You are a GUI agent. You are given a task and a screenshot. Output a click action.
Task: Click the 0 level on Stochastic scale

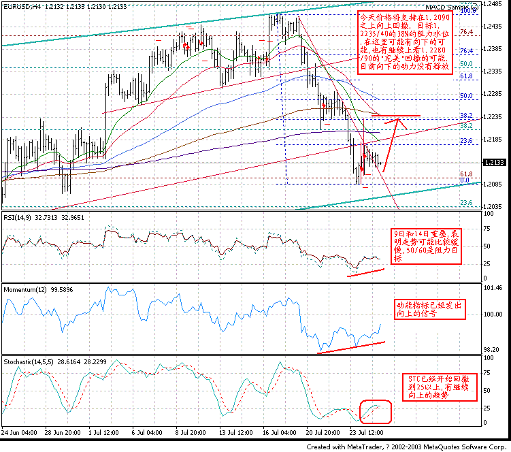(485, 423)
